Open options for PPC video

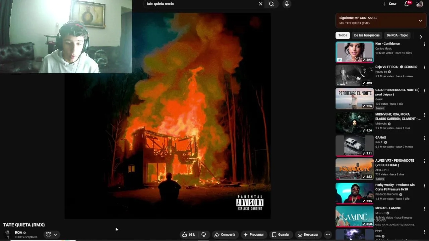pyautogui.click(x=425, y=232)
